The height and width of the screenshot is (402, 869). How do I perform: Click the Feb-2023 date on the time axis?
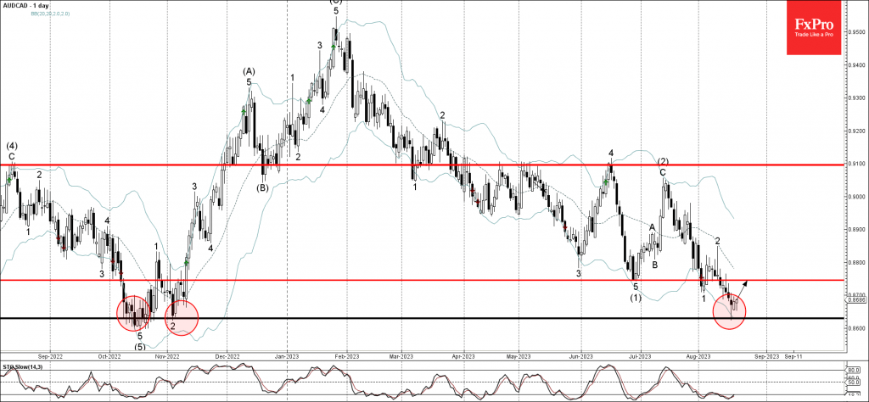click(345, 357)
